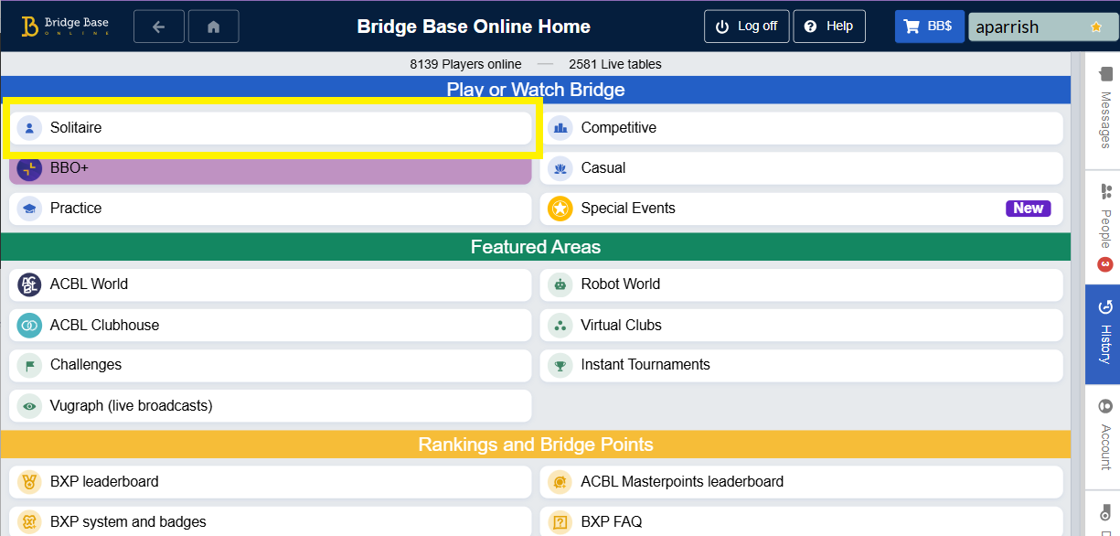The height and width of the screenshot is (536, 1120).
Task: Go back with the left arrow button
Action: click(159, 27)
